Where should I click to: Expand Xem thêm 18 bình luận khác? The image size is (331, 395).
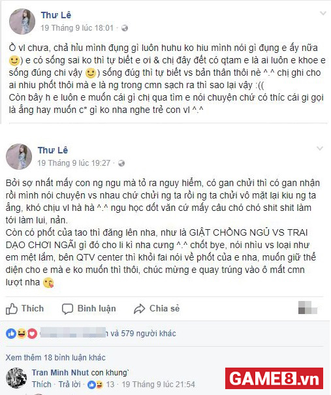pos(55,358)
